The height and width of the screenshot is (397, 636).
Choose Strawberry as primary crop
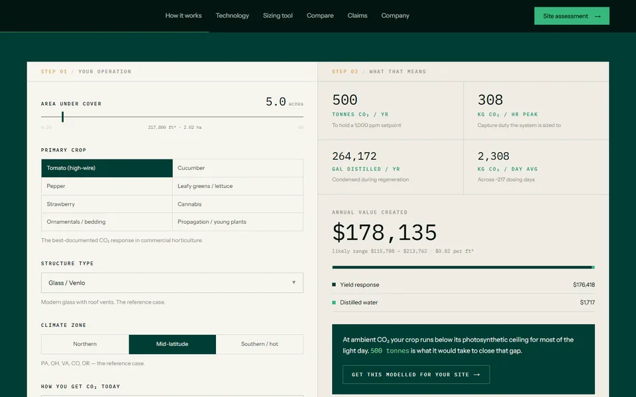107,204
